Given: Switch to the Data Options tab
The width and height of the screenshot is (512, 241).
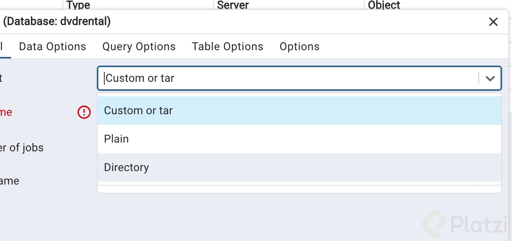Looking at the screenshot, I should tap(53, 47).
